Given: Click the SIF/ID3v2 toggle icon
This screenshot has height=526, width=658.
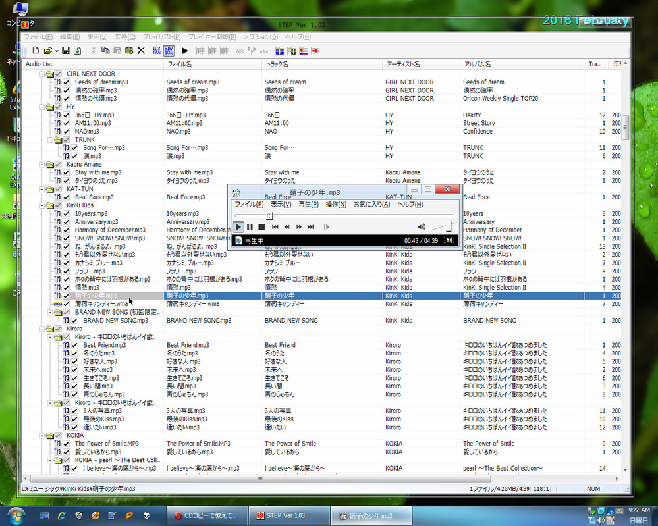Looking at the screenshot, I should (169, 51).
